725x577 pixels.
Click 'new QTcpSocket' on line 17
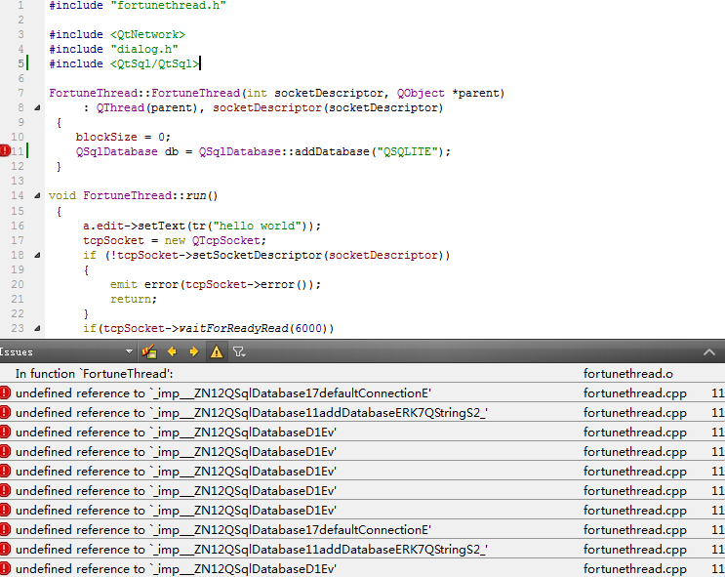[x=213, y=240]
